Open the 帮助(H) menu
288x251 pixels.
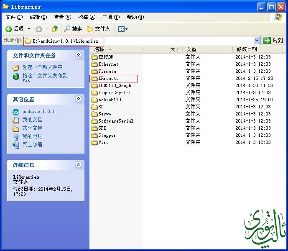point(135,17)
